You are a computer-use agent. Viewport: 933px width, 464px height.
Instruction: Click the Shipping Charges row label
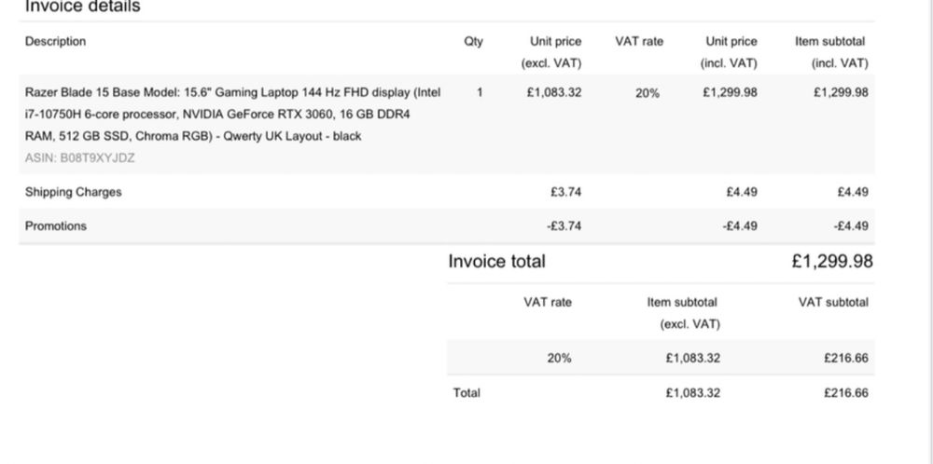73,192
